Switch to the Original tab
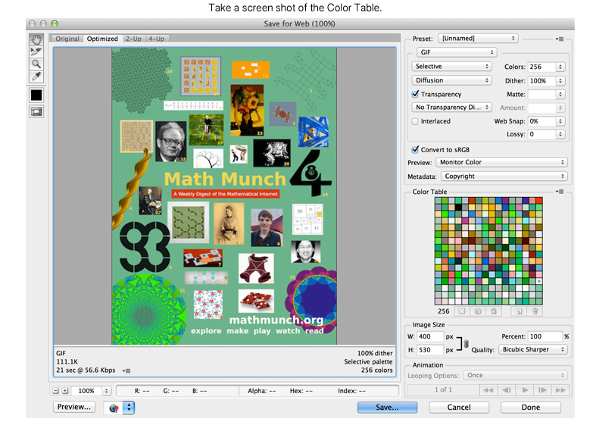593x425 pixels. (x=67, y=39)
